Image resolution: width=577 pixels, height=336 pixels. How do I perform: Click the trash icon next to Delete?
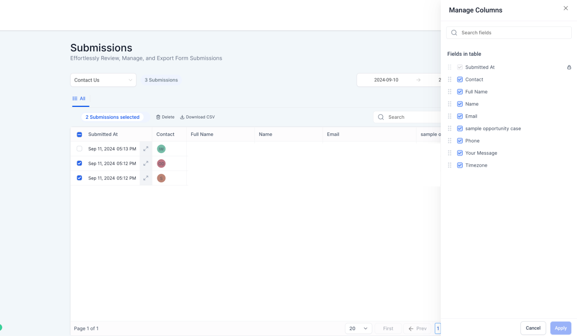pyautogui.click(x=158, y=117)
